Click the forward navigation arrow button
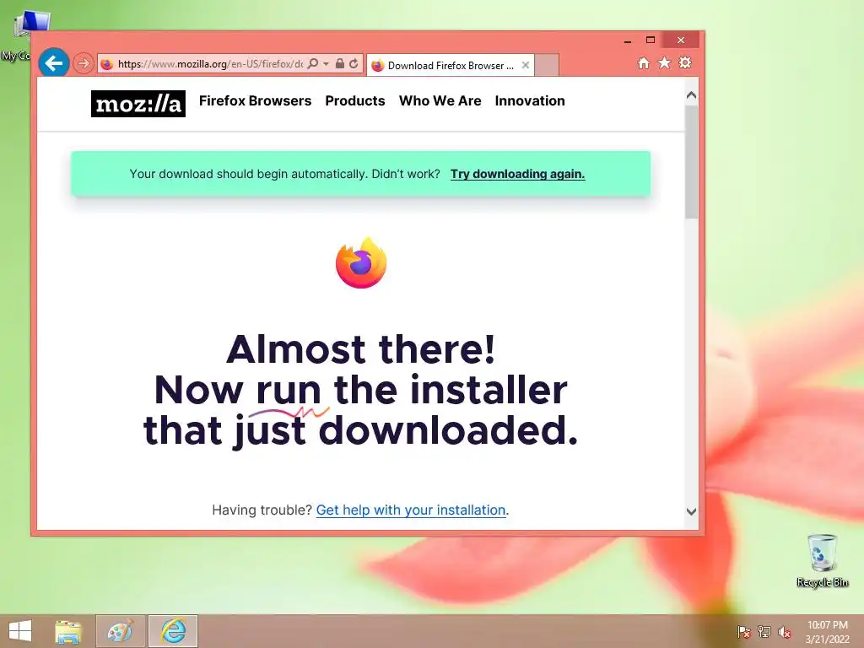Screen dimensions: 864x648 click(84, 63)
